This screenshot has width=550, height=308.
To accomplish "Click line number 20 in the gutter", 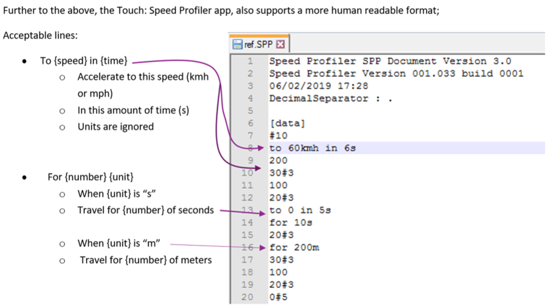I will (247, 297).
